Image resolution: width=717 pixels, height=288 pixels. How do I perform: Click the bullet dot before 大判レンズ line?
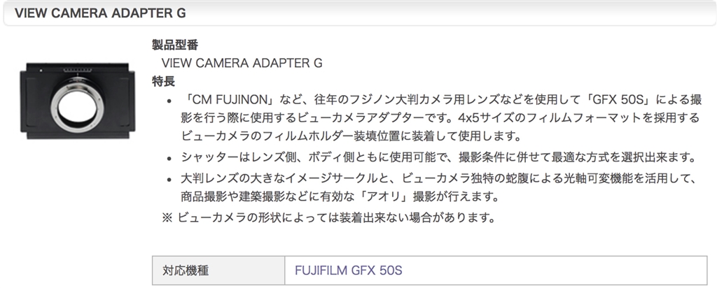pyautogui.click(x=169, y=178)
